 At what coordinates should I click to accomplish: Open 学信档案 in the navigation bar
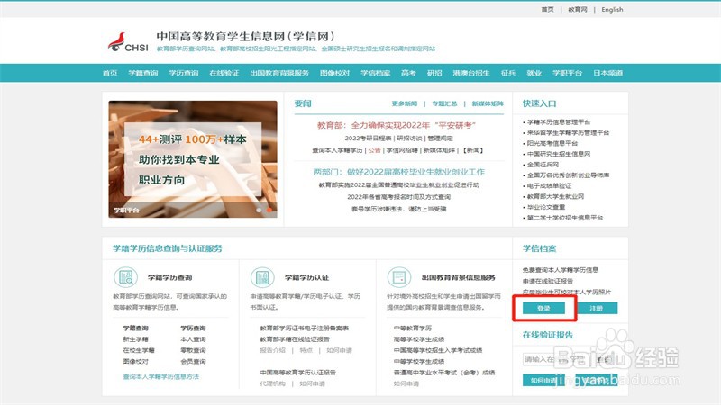[375, 73]
